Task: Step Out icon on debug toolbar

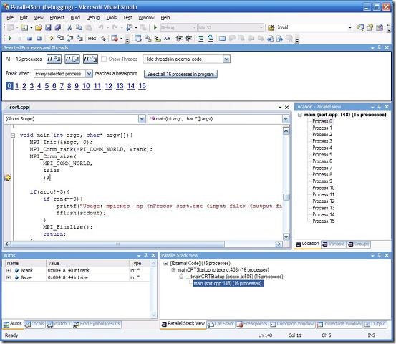Action: [x=79, y=39]
